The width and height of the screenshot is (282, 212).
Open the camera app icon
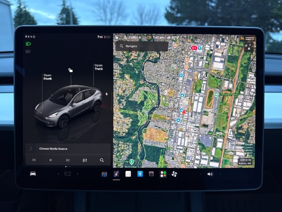[x=151, y=174]
